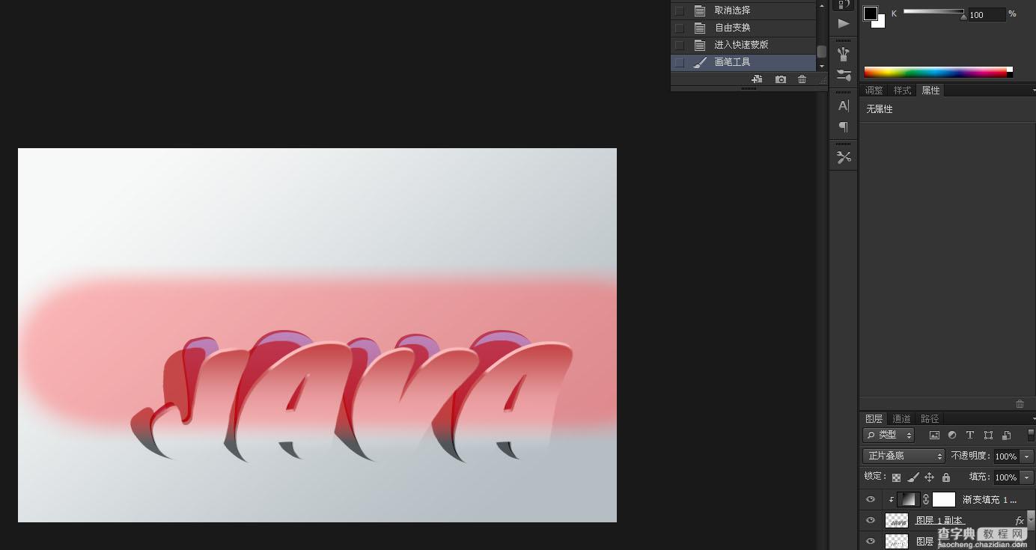
Task: Filter layers by type (T) layers
Action: point(970,435)
